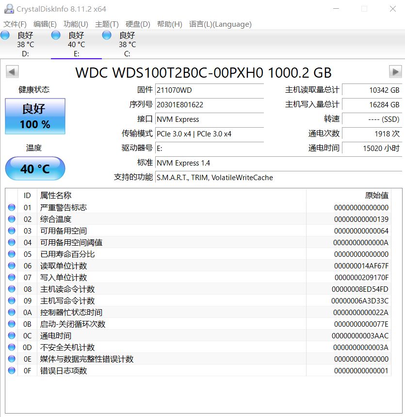Open the 硬盘(D) menu
This screenshot has height=417, width=405.
(137, 24)
